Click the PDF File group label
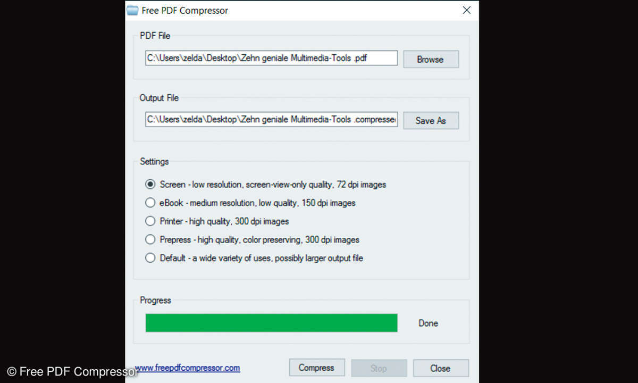The height and width of the screenshot is (383, 638). click(155, 36)
